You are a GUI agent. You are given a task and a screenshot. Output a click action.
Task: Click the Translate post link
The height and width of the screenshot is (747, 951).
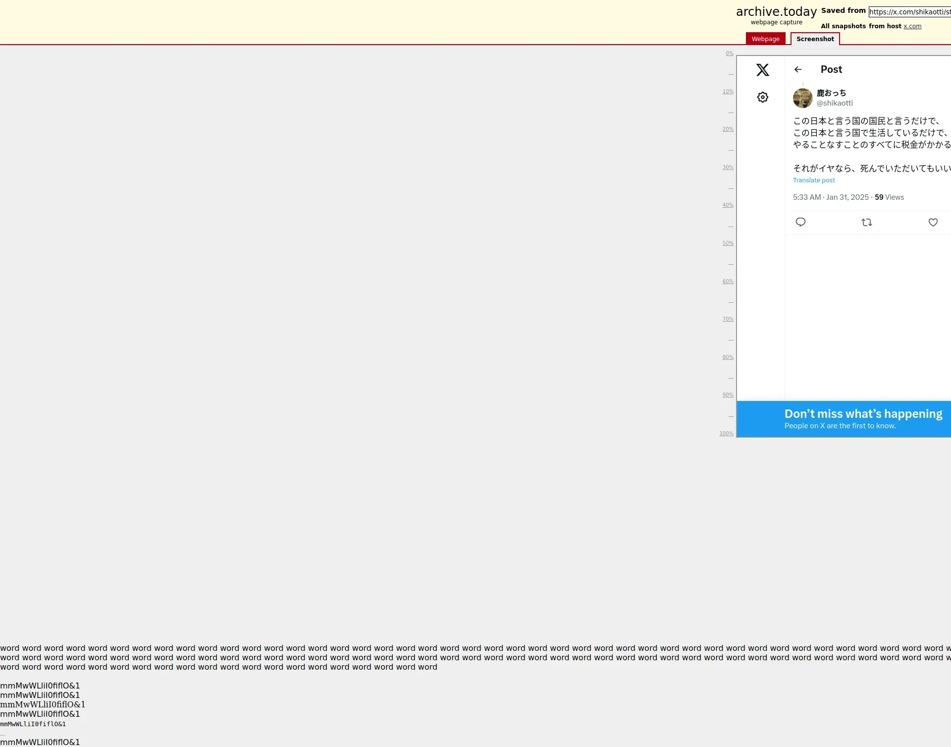(x=813, y=180)
